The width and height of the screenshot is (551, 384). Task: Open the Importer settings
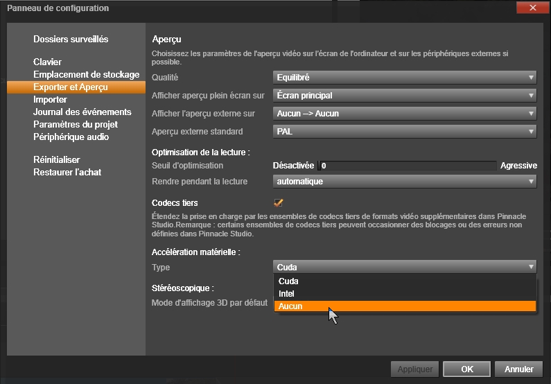[x=50, y=99]
